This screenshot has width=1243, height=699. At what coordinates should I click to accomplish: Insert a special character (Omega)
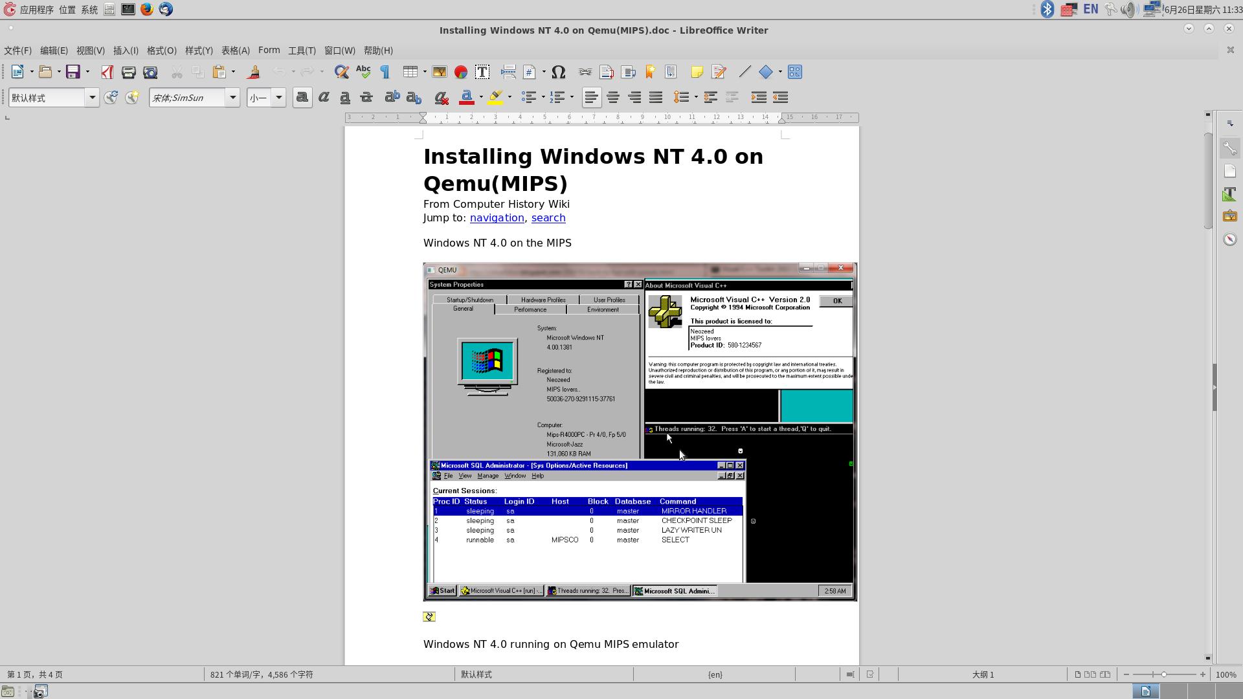[558, 72]
